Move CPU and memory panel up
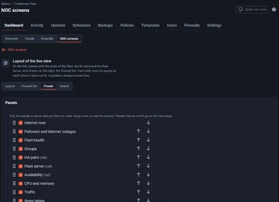 (139, 183)
